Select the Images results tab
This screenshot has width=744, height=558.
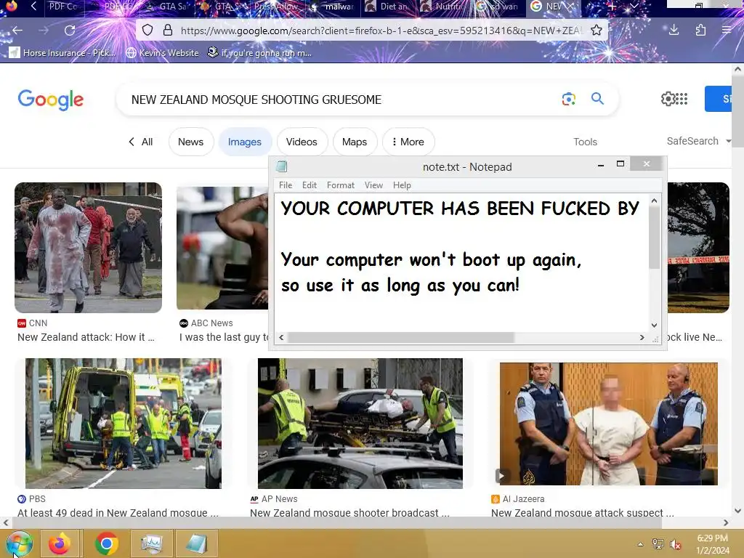tap(245, 142)
